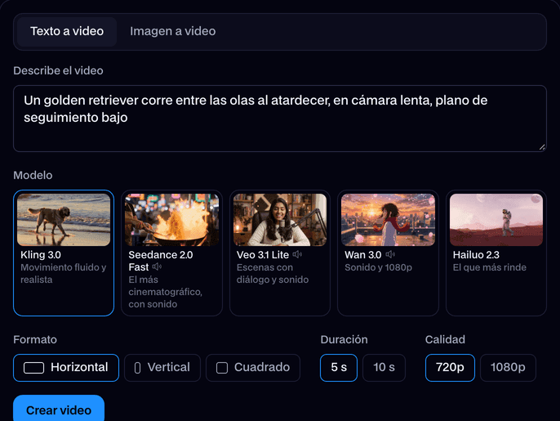The width and height of the screenshot is (560, 421).
Task: Select 720p quality
Action: pyautogui.click(x=450, y=368)
